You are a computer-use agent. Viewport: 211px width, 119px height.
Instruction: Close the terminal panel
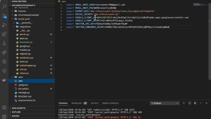(206, 103)
